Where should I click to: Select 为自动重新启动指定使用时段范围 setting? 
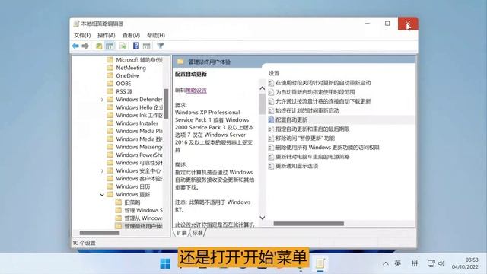click(x=315, y=92)
